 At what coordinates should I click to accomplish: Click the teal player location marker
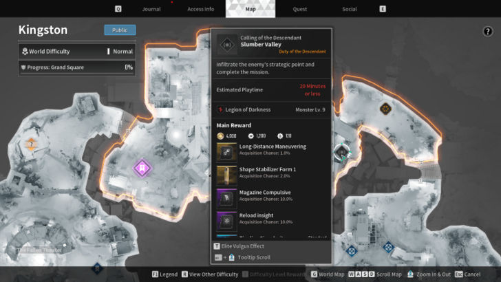click(341, 151)
